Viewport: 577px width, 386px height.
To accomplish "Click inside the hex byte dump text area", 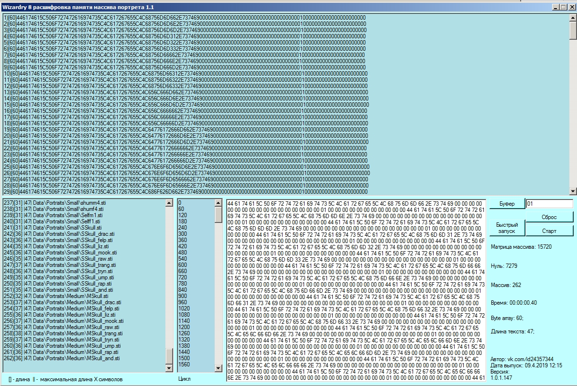I will coord(356,287).
